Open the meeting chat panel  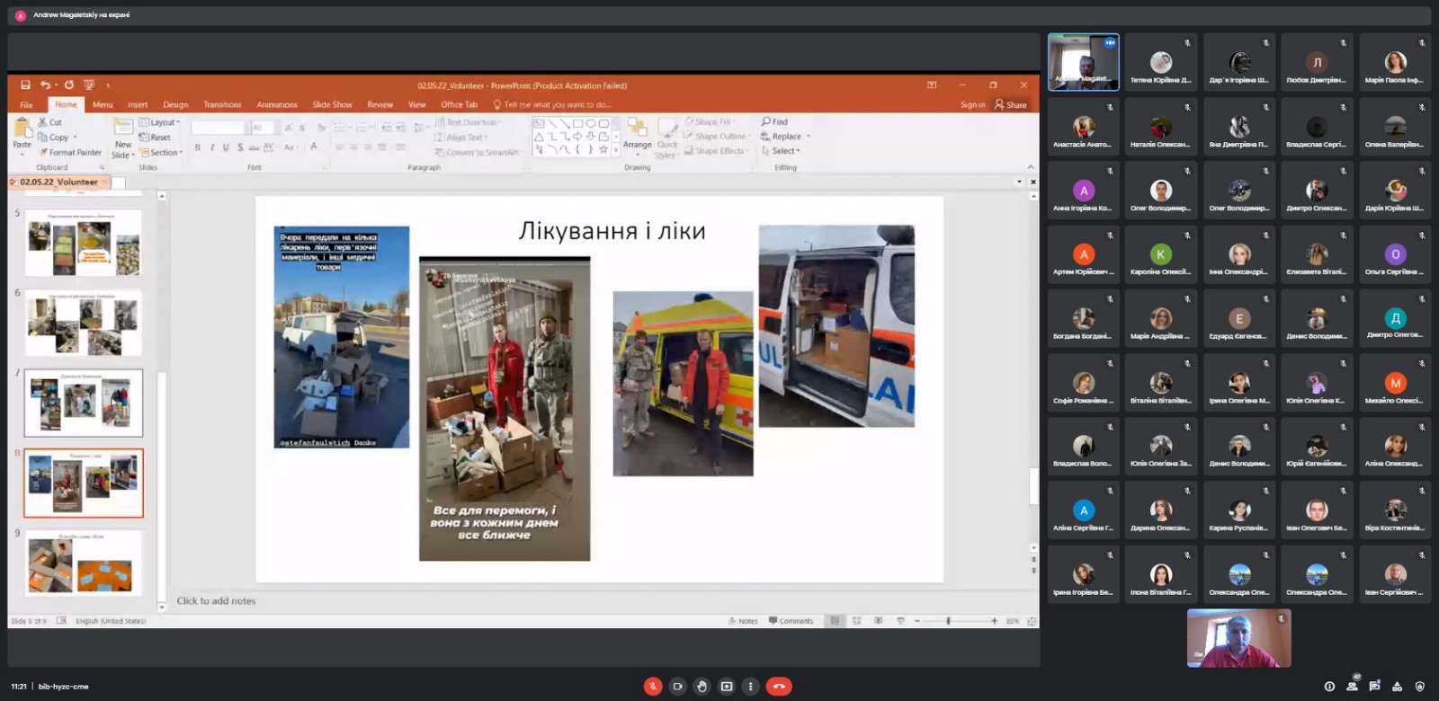(1374, 687)
